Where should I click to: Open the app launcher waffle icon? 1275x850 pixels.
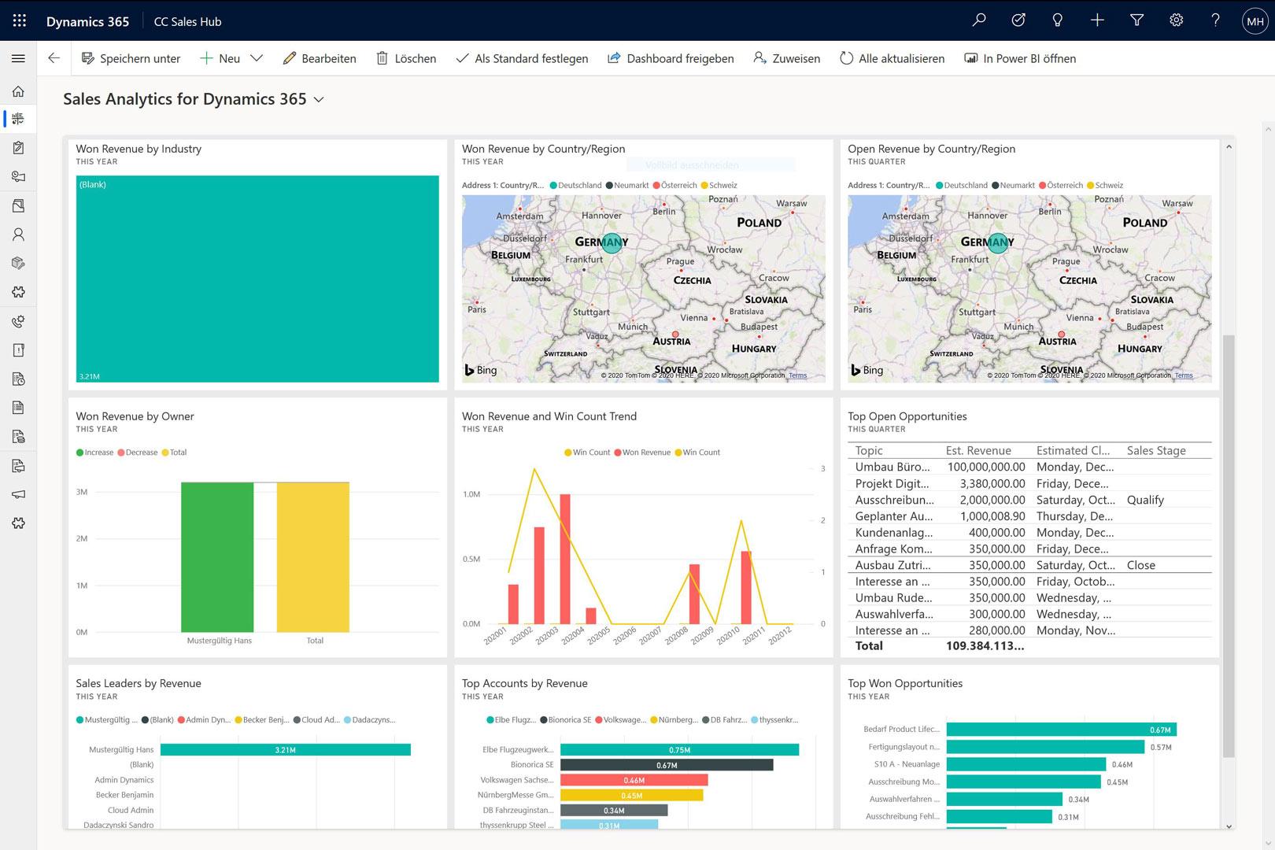(20, 20)
